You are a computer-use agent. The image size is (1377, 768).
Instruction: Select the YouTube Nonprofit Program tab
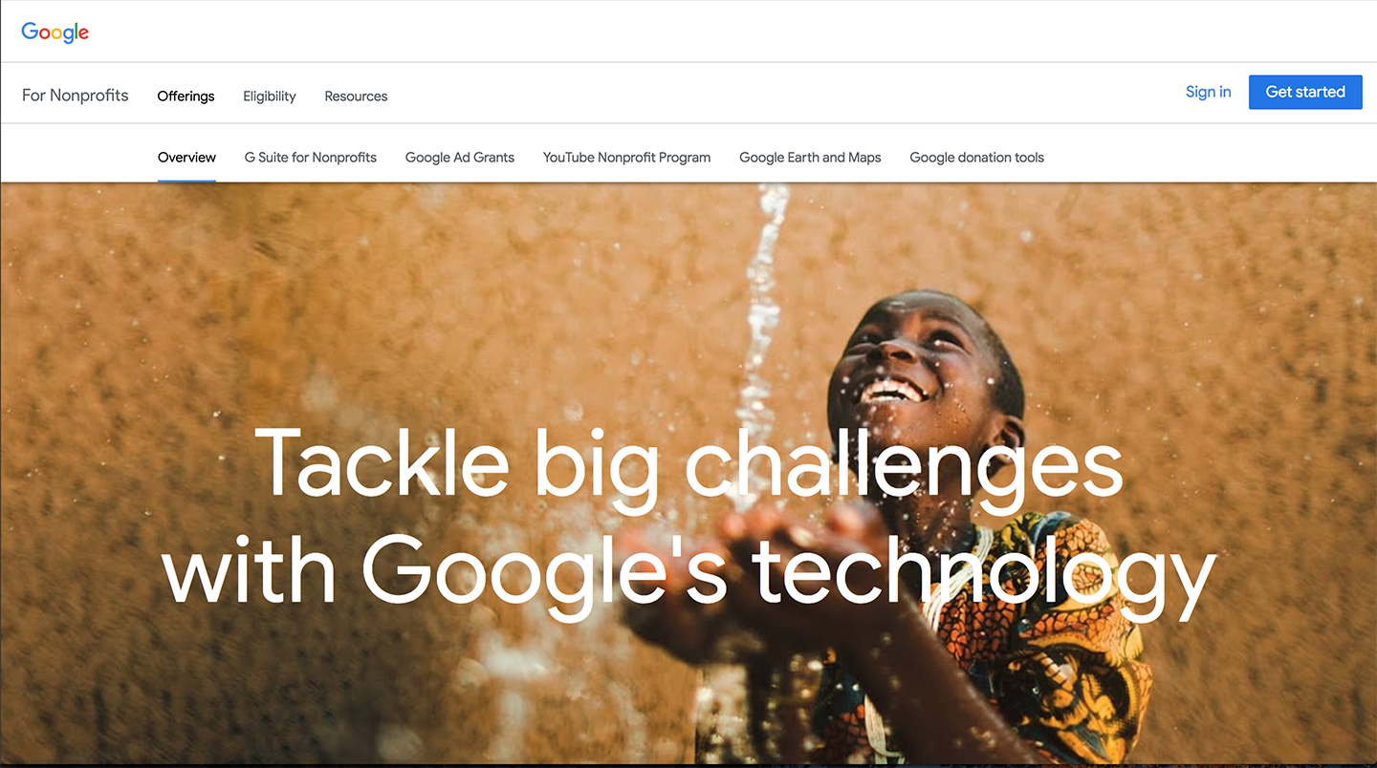click(627, 158)
